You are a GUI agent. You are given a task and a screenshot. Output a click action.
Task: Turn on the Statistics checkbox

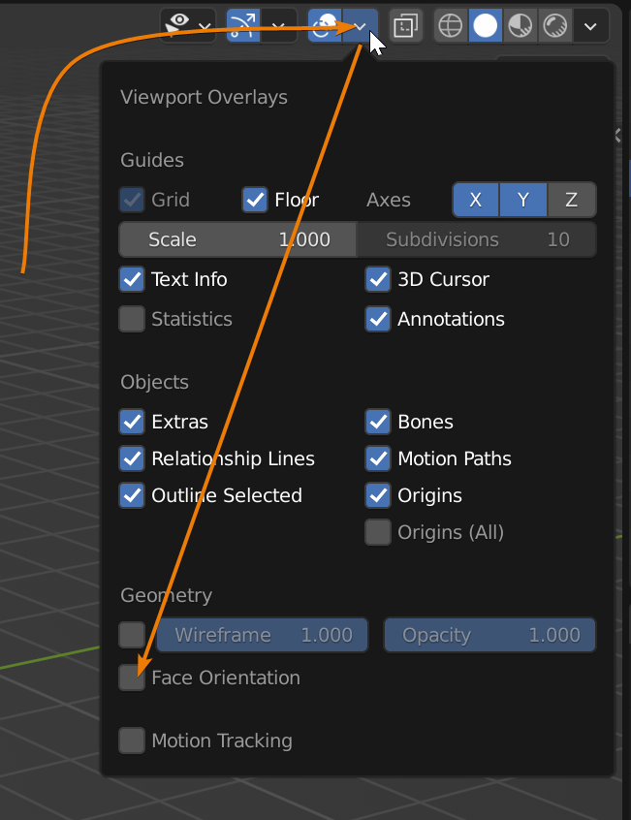coord(132,319)
